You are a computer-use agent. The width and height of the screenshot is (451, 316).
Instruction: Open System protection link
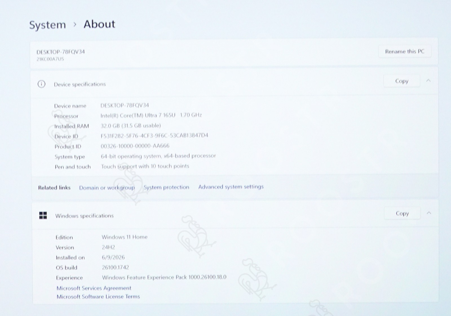click(166, 187)
